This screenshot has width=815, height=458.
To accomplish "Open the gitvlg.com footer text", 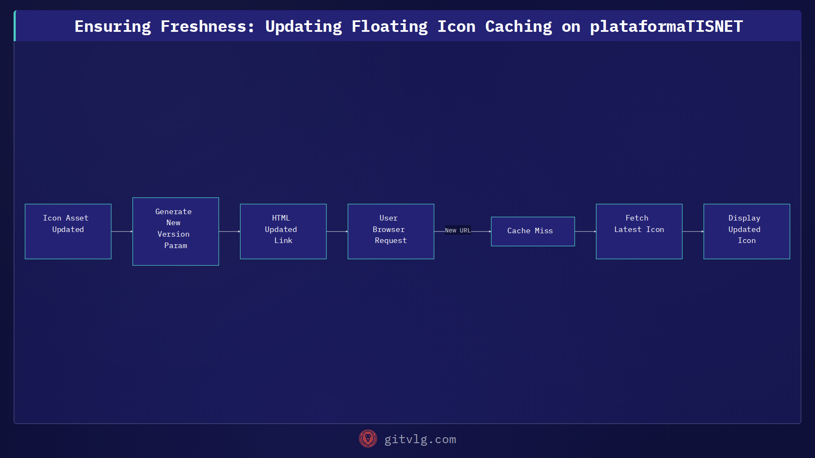I will point(420,439).
